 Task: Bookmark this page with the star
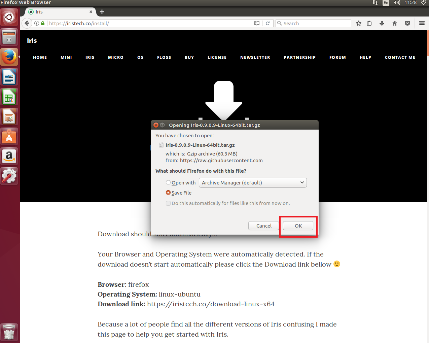point(359,23)
